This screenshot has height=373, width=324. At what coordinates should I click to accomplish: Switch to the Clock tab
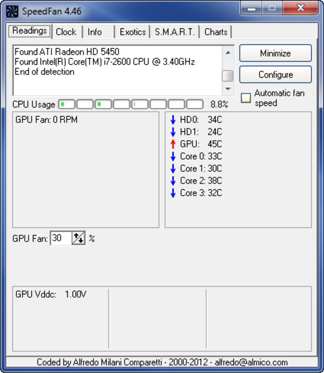coord(66,32)
